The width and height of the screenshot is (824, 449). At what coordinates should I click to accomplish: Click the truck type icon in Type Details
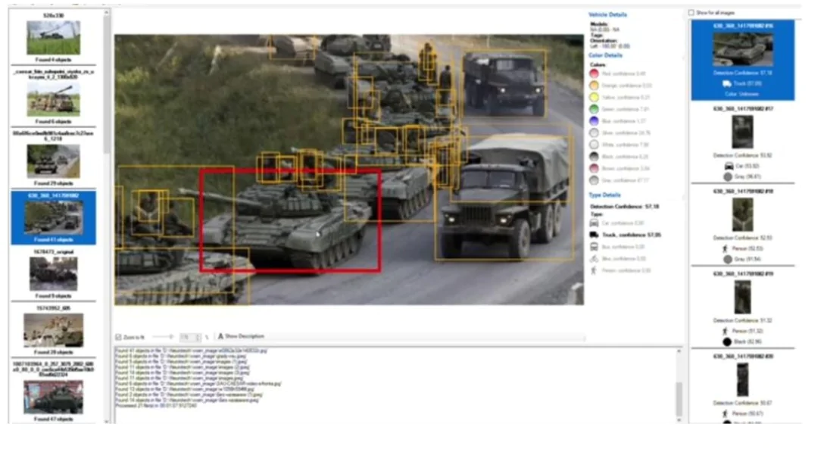[595, 235]
